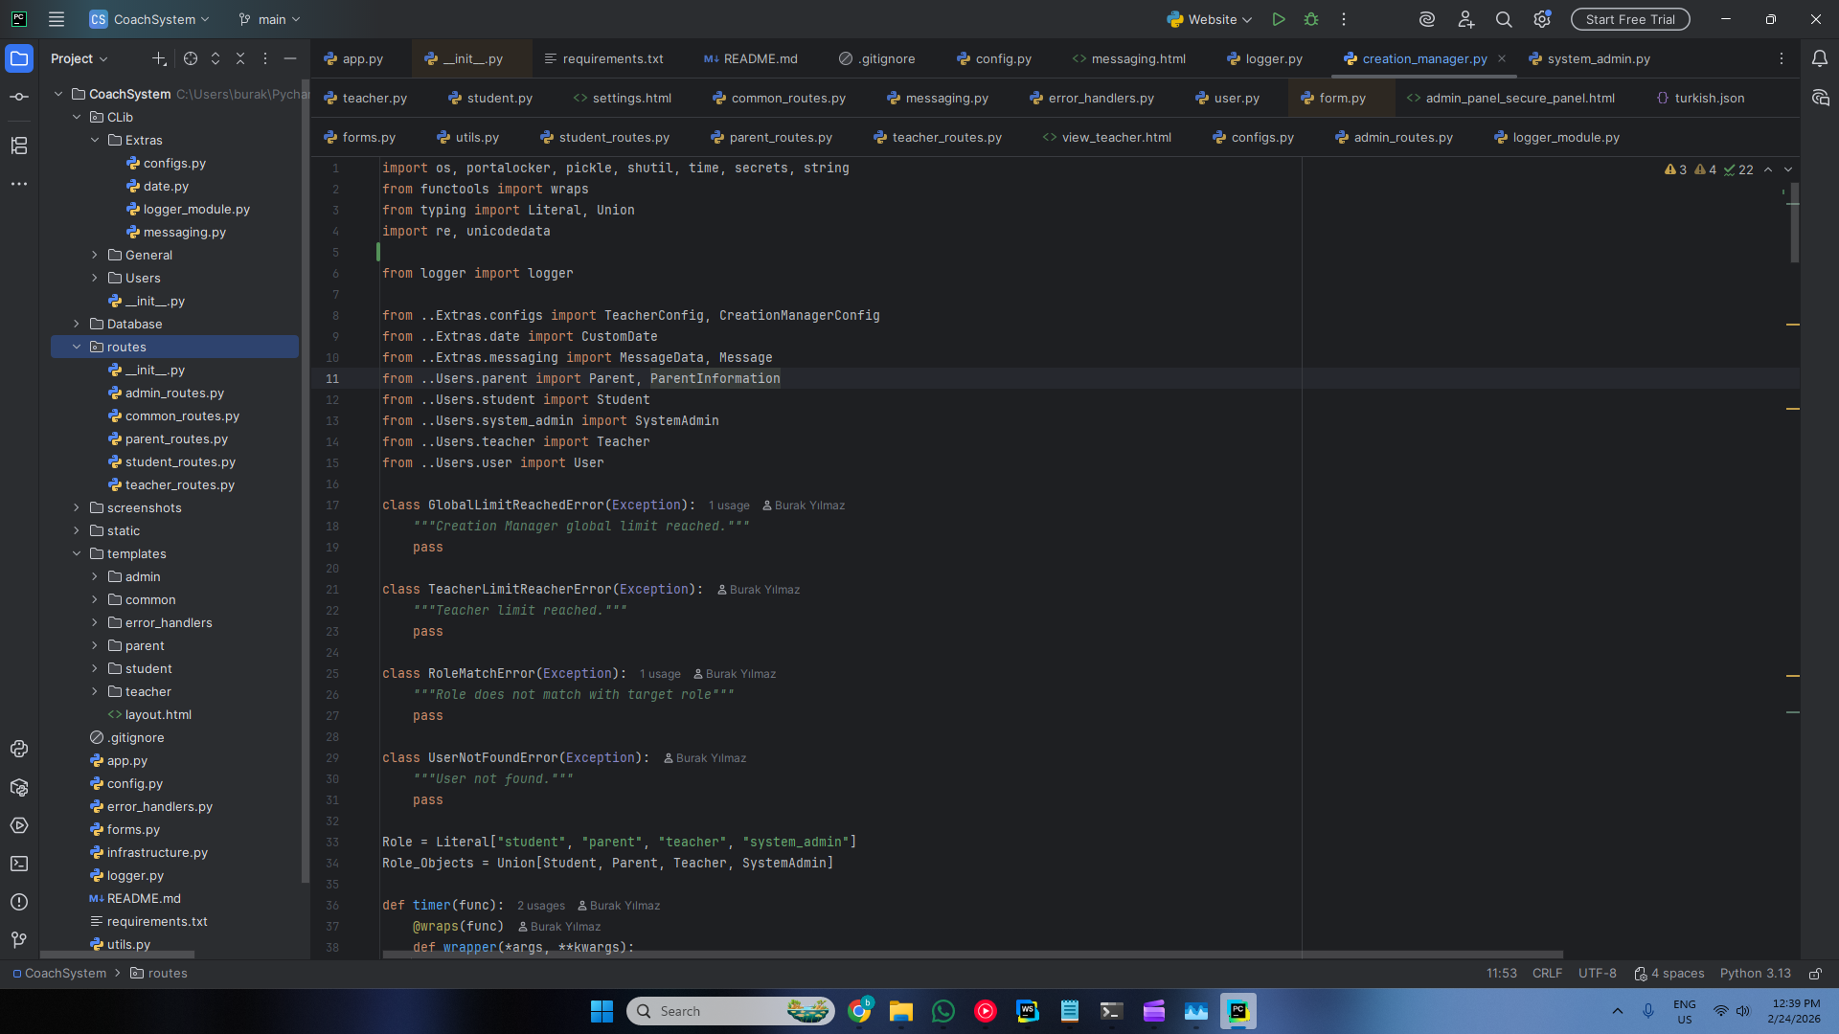Open the Problems tool window
The image size is (1839, 1034).
[19, 902]
